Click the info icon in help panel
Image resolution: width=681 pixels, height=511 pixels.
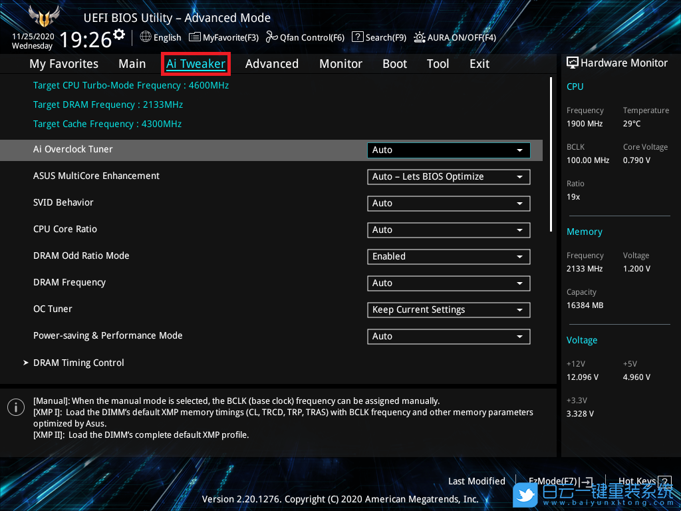pos(15,407)
